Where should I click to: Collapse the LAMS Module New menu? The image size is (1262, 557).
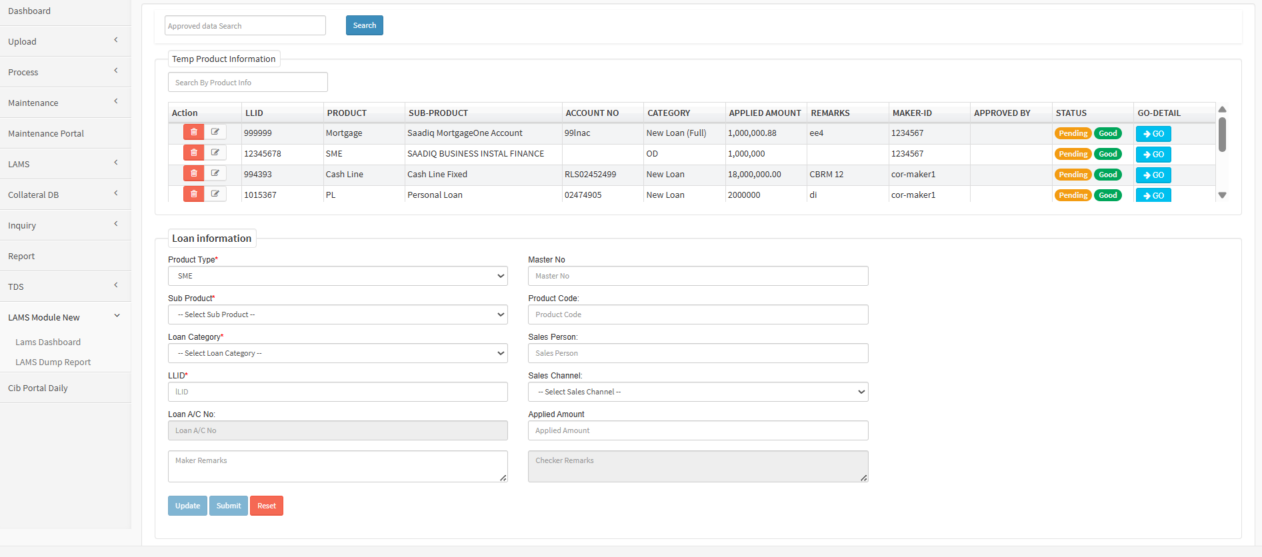pyautogui.click(x=65, y=317)
